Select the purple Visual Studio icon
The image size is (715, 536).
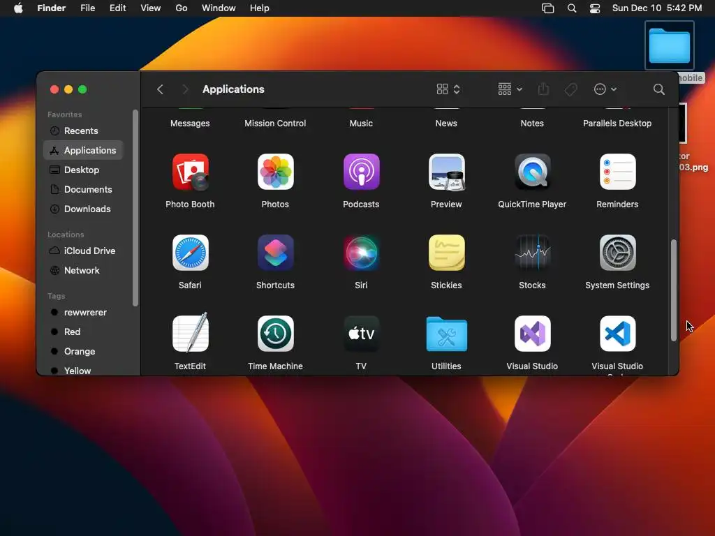pyautogui.click(x=532, y=334)
